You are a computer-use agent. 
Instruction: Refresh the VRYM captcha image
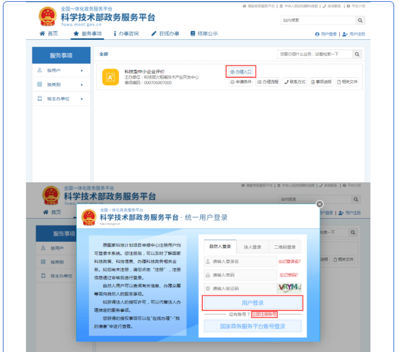point(290,288)
